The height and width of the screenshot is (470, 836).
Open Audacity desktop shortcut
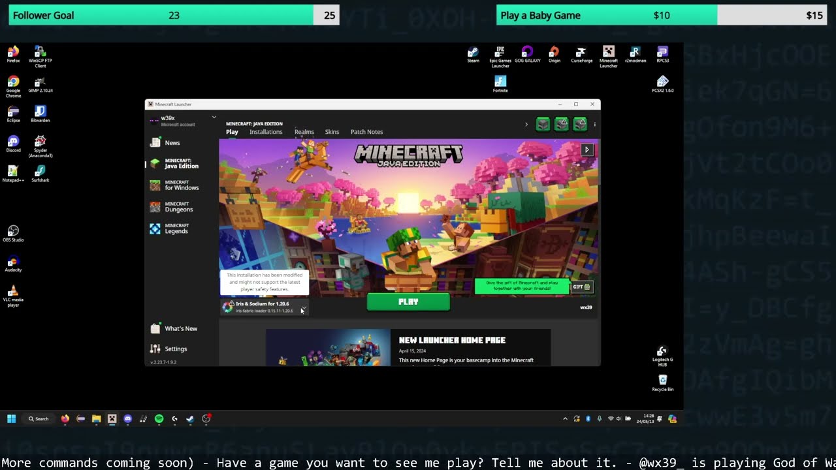click(13, 264)
